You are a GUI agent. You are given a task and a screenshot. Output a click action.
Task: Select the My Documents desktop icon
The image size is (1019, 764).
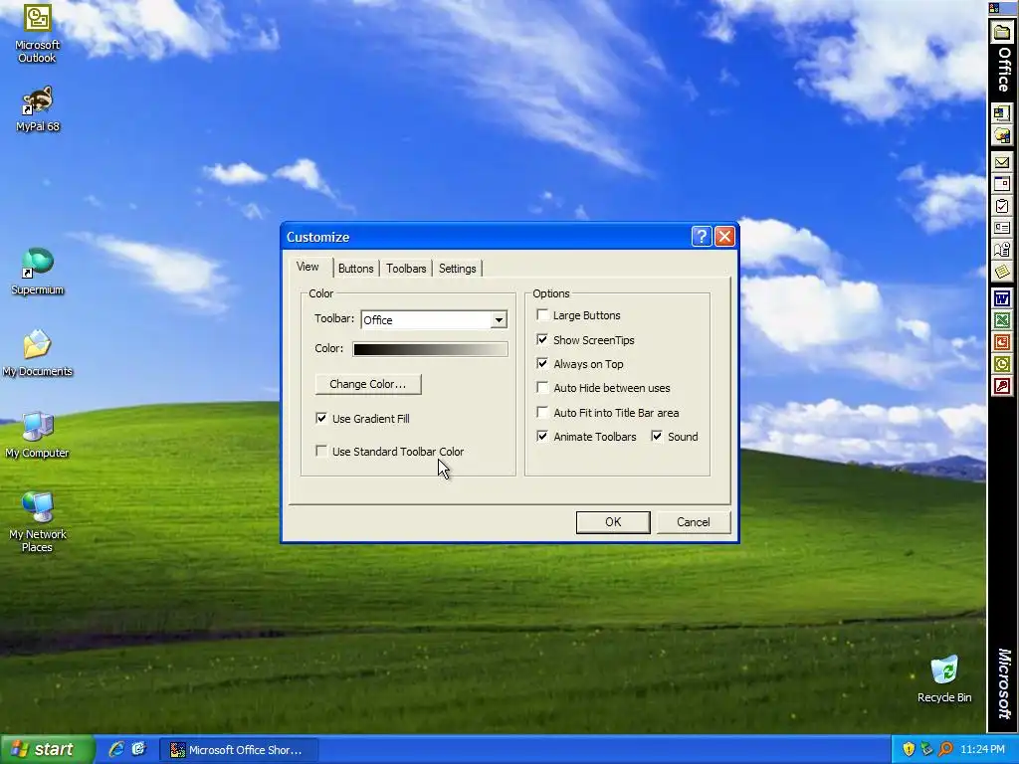tap(37, 353)
